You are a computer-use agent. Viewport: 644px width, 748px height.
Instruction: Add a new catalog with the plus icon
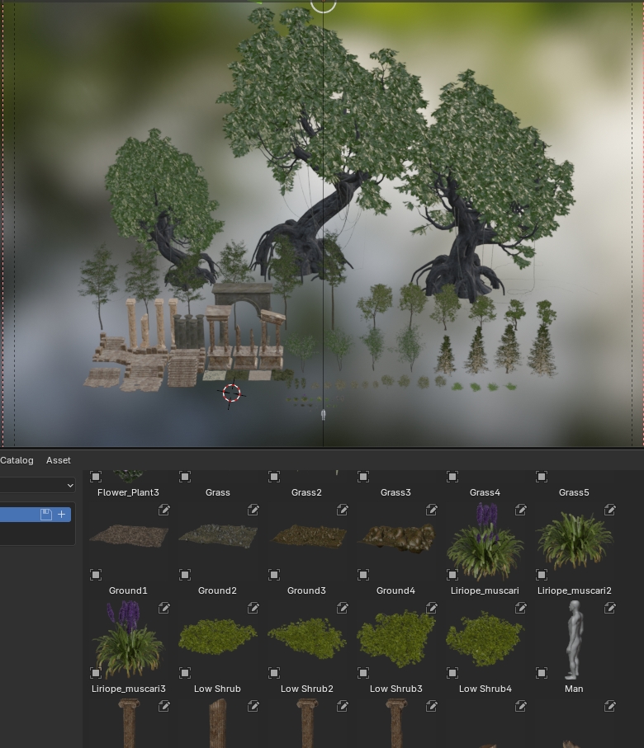[x=62, y=515]
